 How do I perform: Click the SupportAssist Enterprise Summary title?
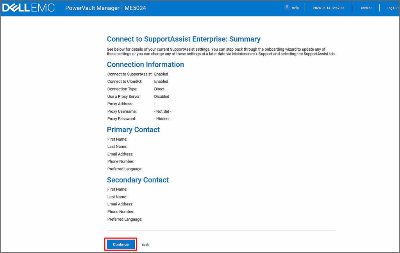(184, 39)
